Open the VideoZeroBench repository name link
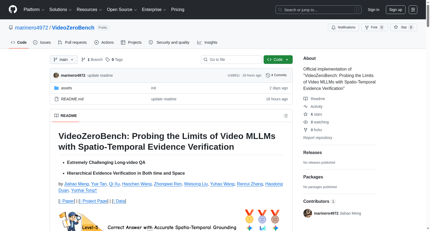 coord(73,28)
